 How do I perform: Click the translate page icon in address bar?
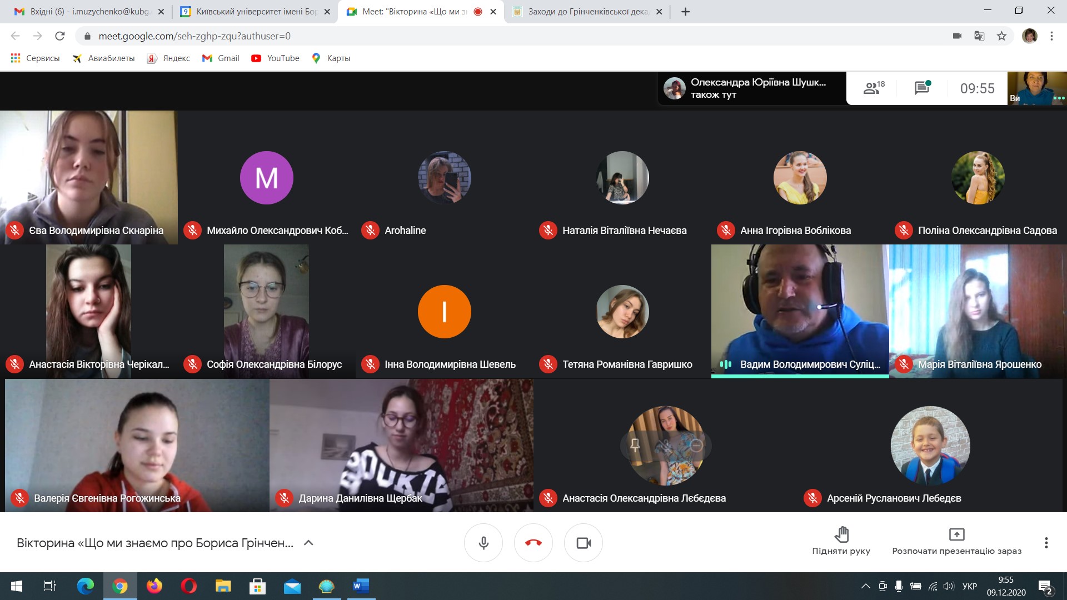click(x=979, y=36)
